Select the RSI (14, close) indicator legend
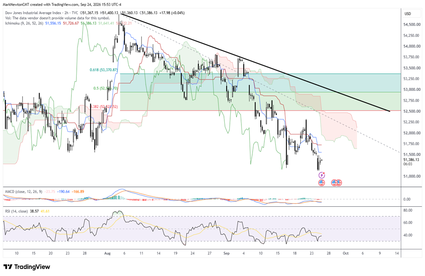 click(x=16, y=211)
